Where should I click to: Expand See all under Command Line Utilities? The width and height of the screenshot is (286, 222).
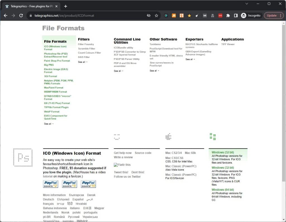pyautogui.click(x=118, y=71)
